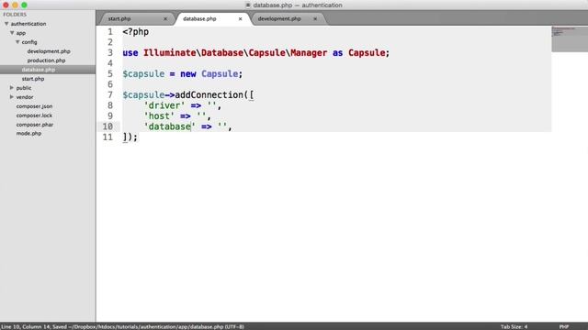Close the development.php tab
This screenshot has width=588, height=330.
point(315,18)
